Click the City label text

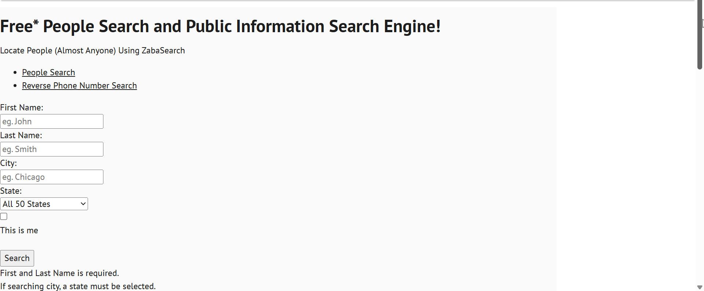point(8,163)
